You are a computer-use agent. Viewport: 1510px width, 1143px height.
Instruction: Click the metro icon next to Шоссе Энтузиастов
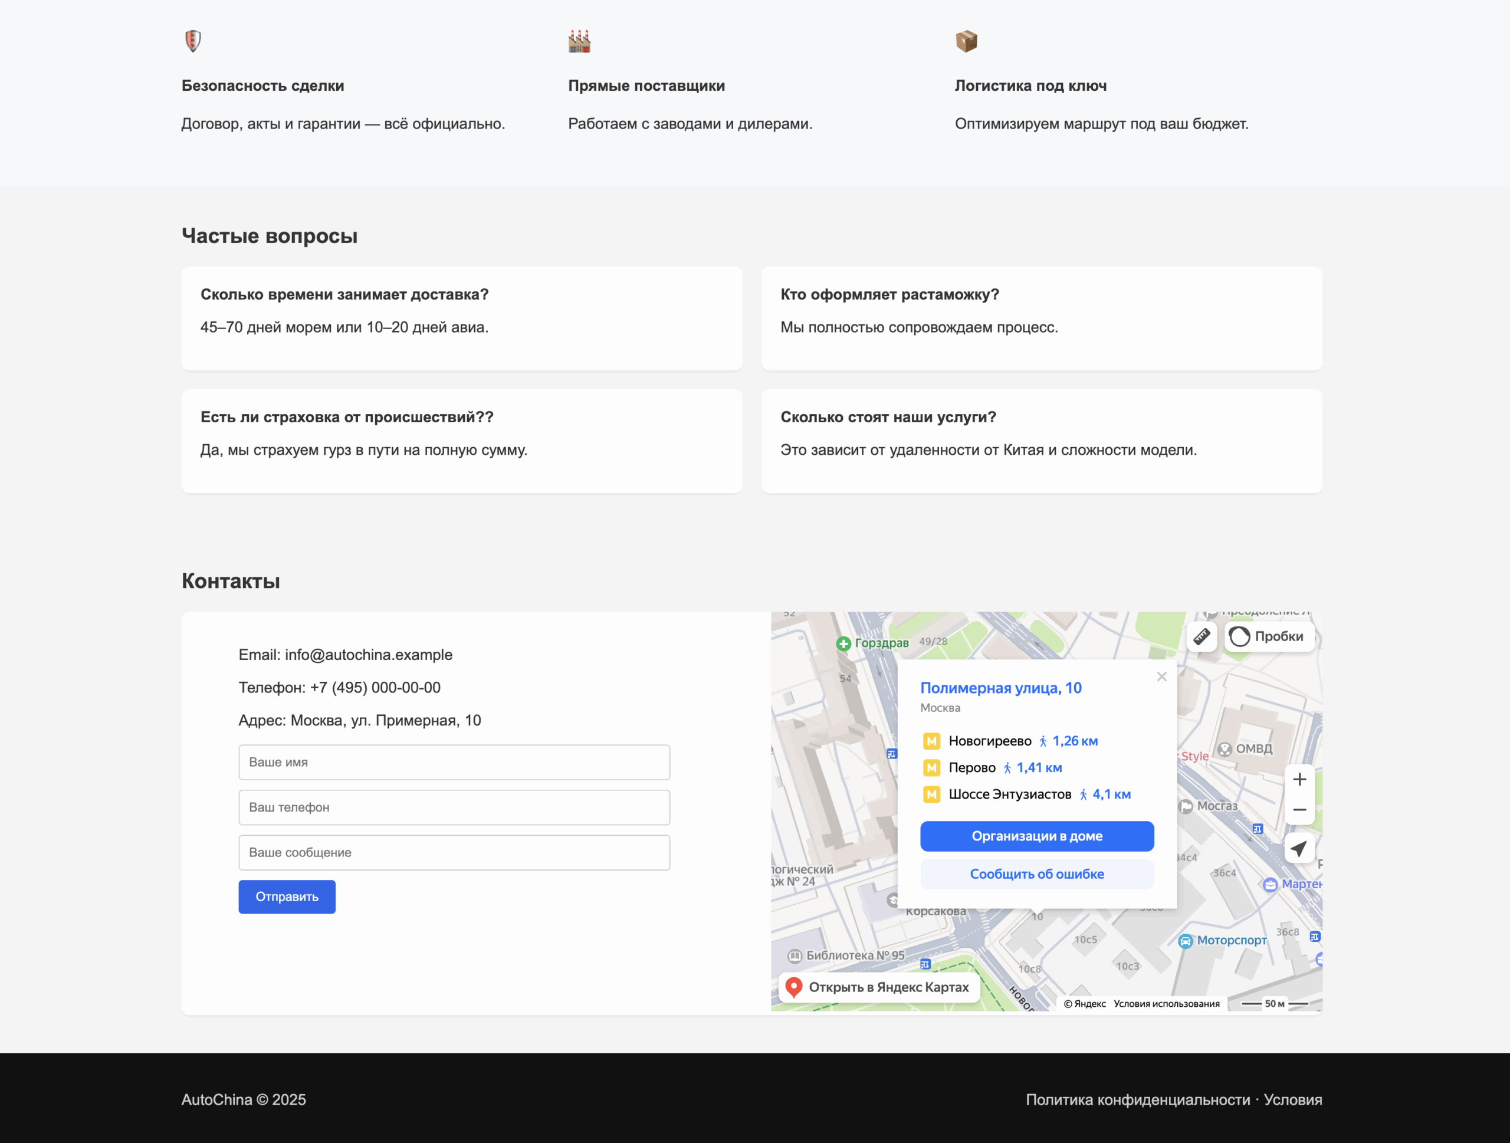point(932,794)
